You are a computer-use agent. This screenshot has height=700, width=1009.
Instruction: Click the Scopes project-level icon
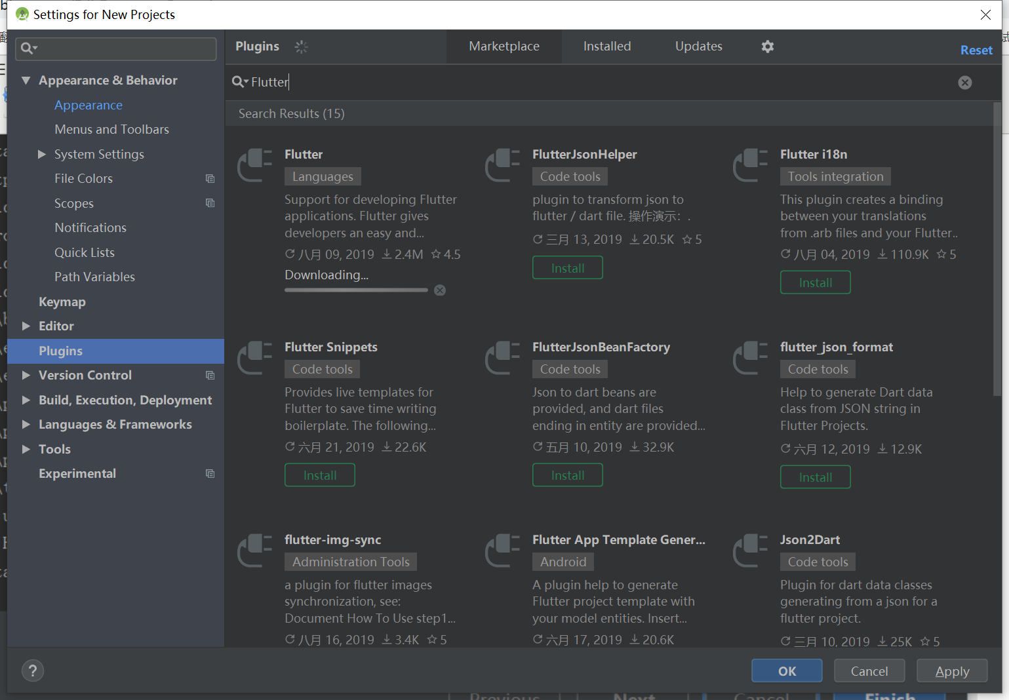click(x=210, y=203)
